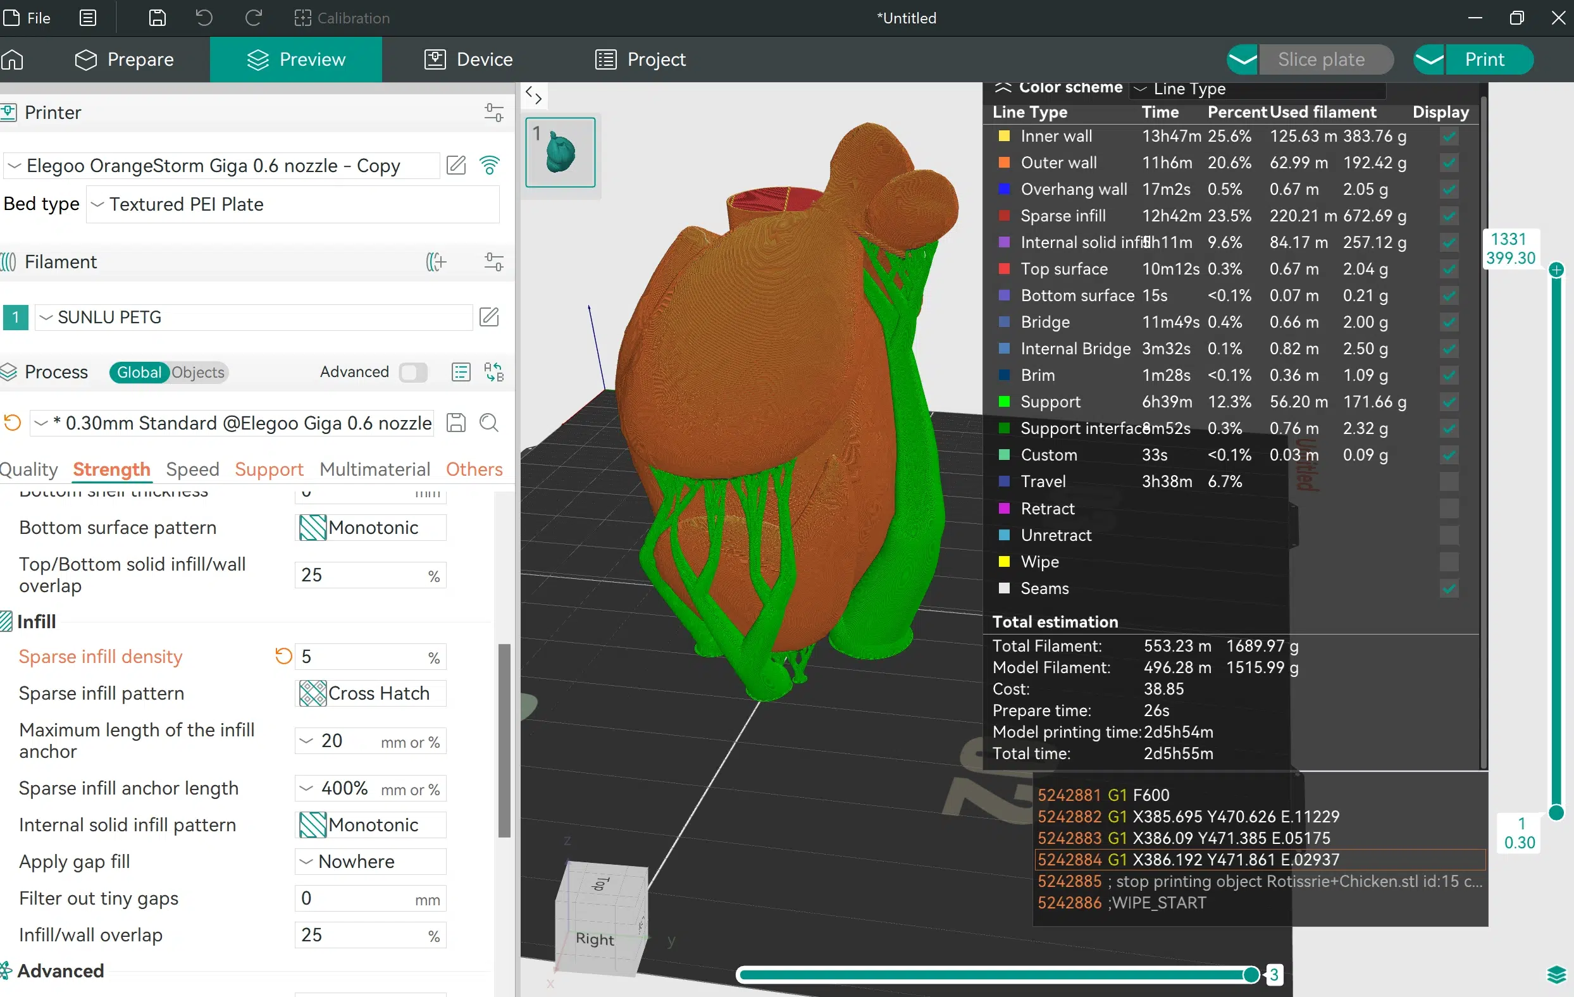This screenshot has width=1574, height=997.
Task: Click the home icon
Action: coord(13,59)
